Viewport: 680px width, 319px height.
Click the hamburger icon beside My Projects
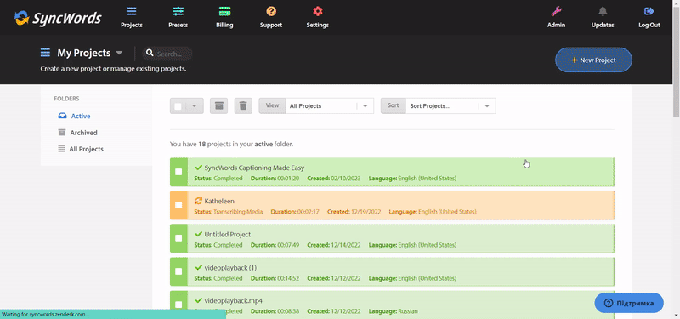[x=46, y=53]
